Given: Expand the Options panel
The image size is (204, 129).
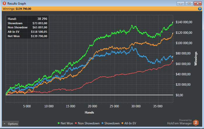Looking at the screenshot, I should point(10,124).
